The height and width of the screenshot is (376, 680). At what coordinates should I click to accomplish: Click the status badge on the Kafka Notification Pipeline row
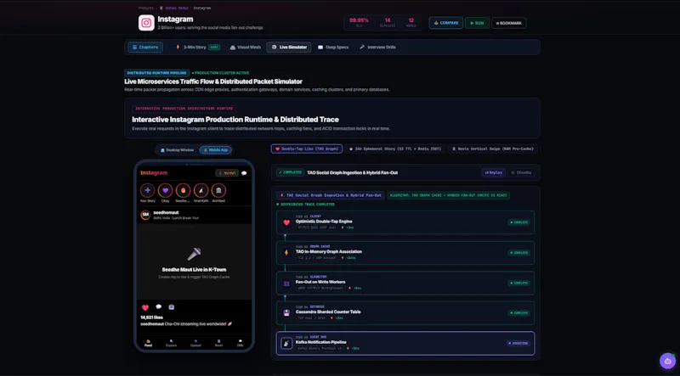pos(518,343)
